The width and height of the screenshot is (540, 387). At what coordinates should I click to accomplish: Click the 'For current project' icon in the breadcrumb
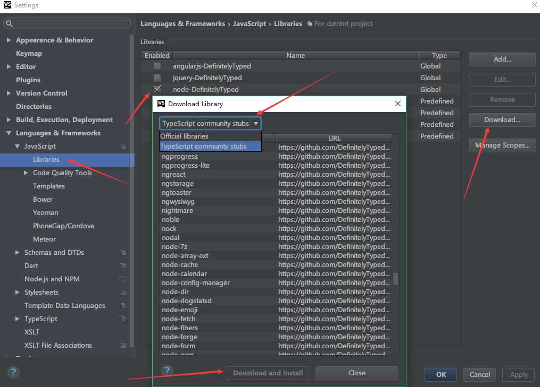pos(310,24)
